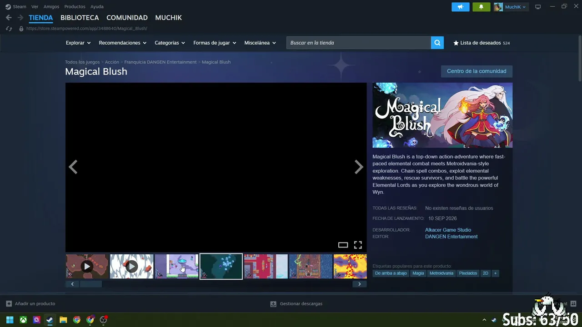Click the Magia tag
This screenshot has height=327, width=582.
[x=418, y=273]
